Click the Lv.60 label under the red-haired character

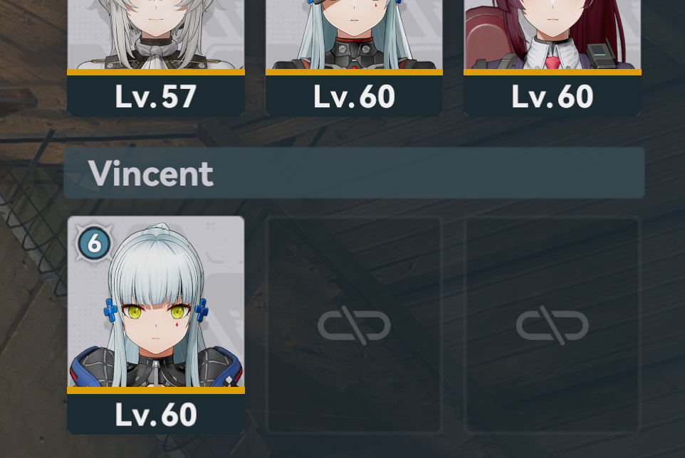click(x=552, y=97)
